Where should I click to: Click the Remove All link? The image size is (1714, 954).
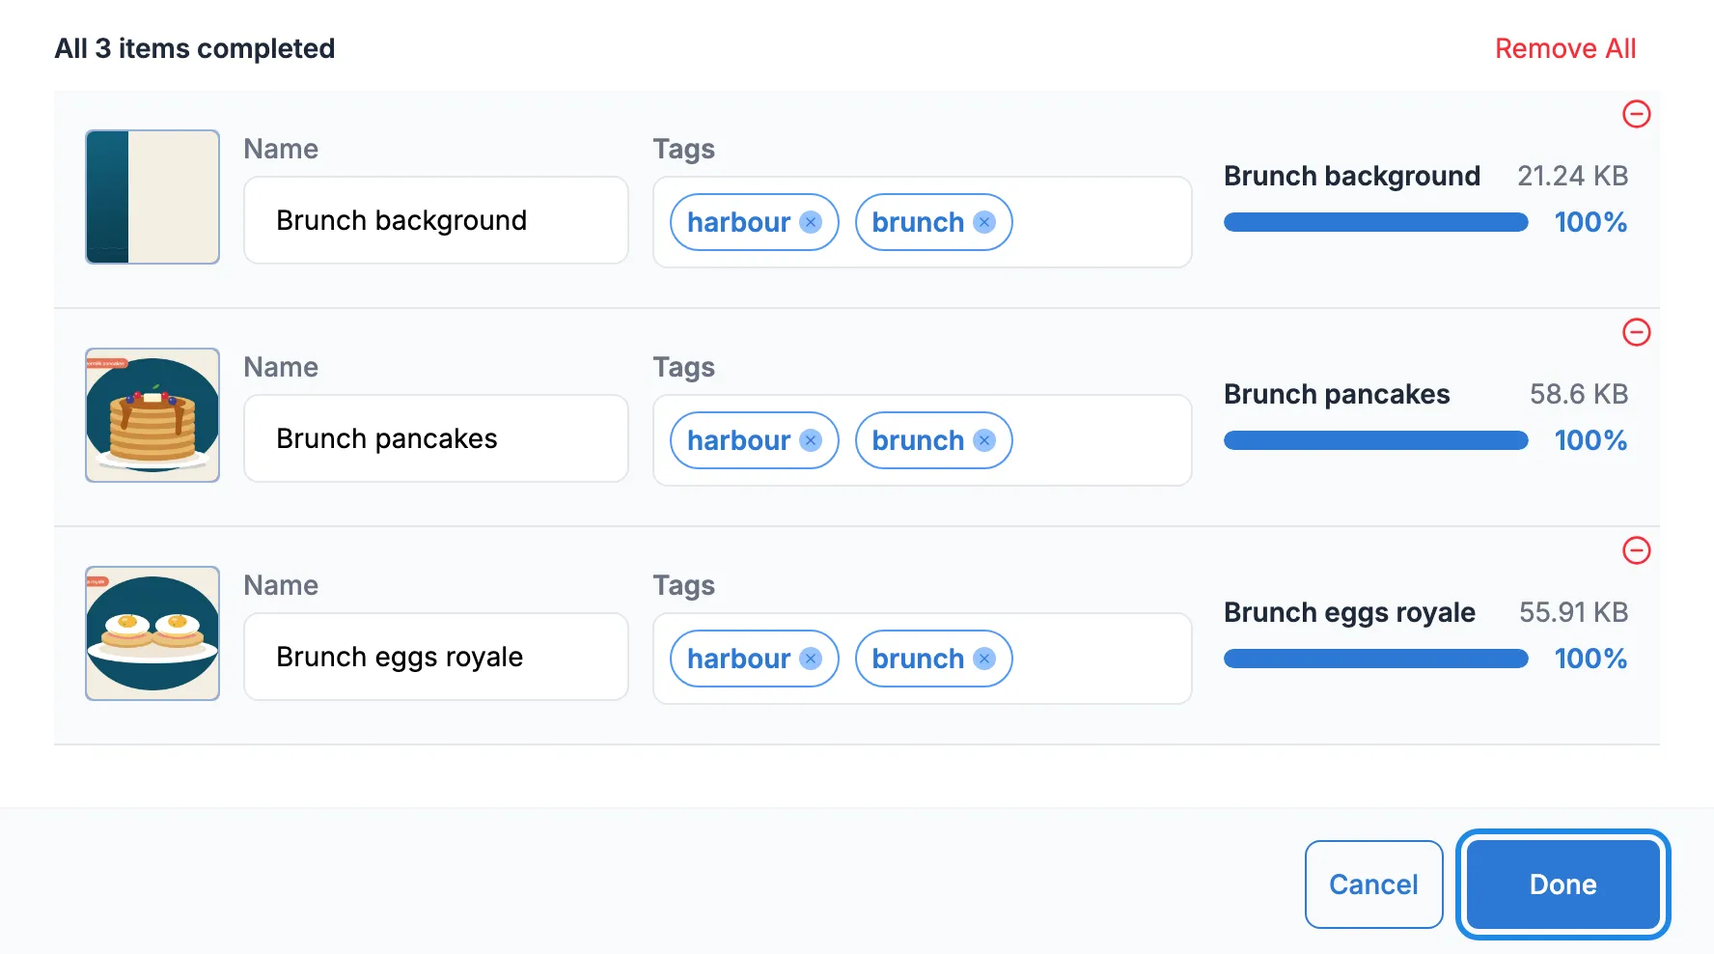pos(1565,48)
